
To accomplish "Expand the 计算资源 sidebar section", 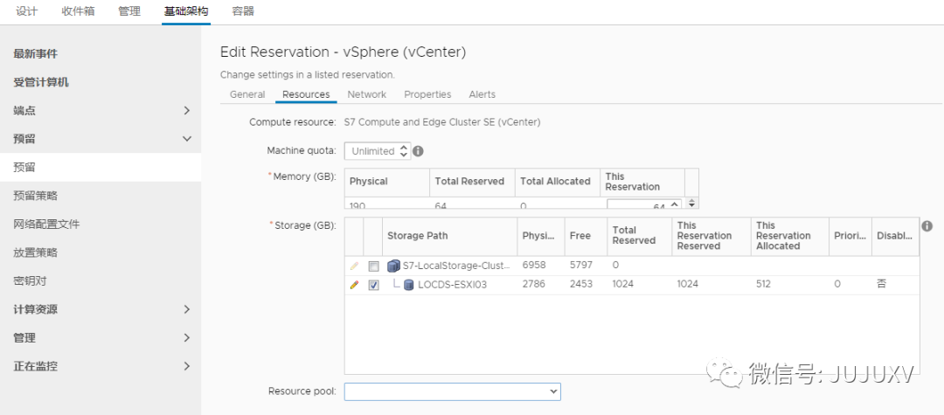I will (x=186, y=309).
